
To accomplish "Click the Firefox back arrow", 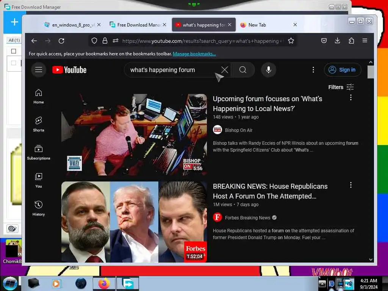I will [34, 41].
